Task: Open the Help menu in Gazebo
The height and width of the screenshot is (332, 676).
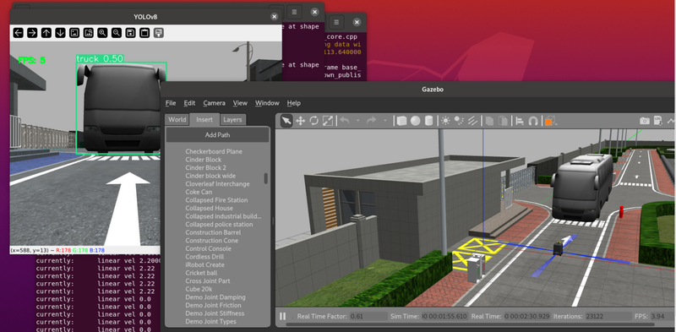Action: click(x=293, y=103)
